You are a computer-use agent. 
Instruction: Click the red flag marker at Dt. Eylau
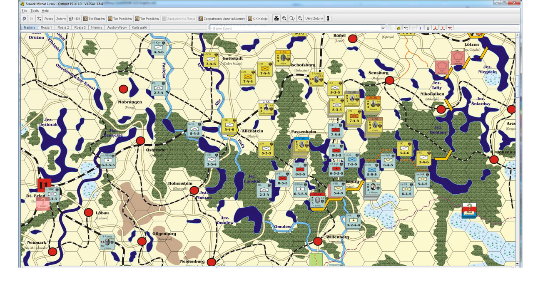(44, 185)
